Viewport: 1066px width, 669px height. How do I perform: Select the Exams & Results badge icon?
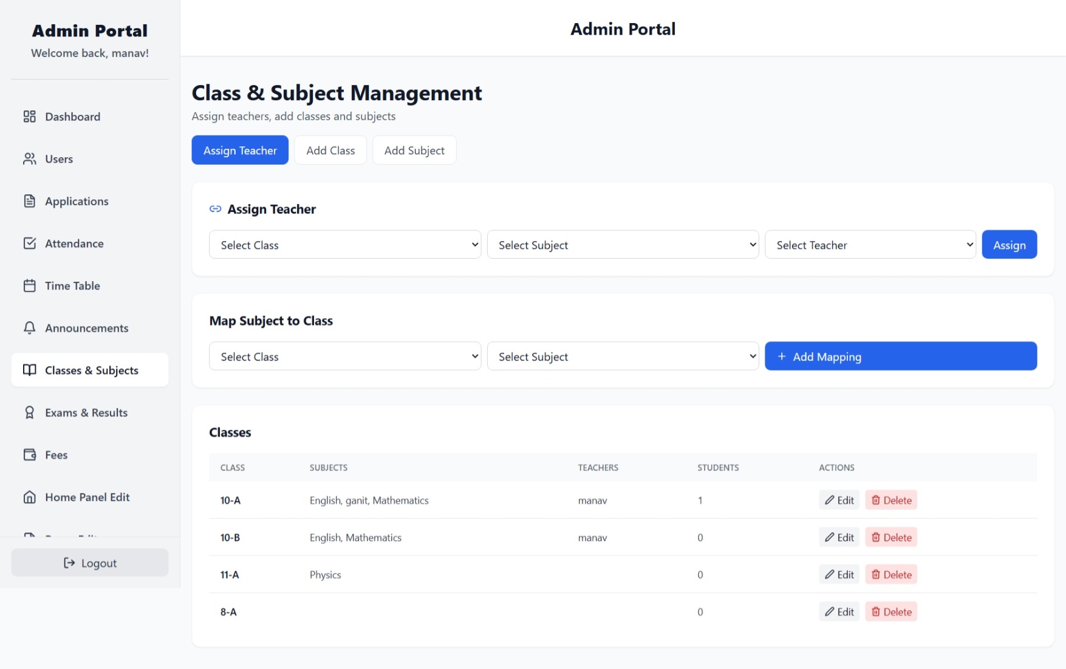point(29,412)
